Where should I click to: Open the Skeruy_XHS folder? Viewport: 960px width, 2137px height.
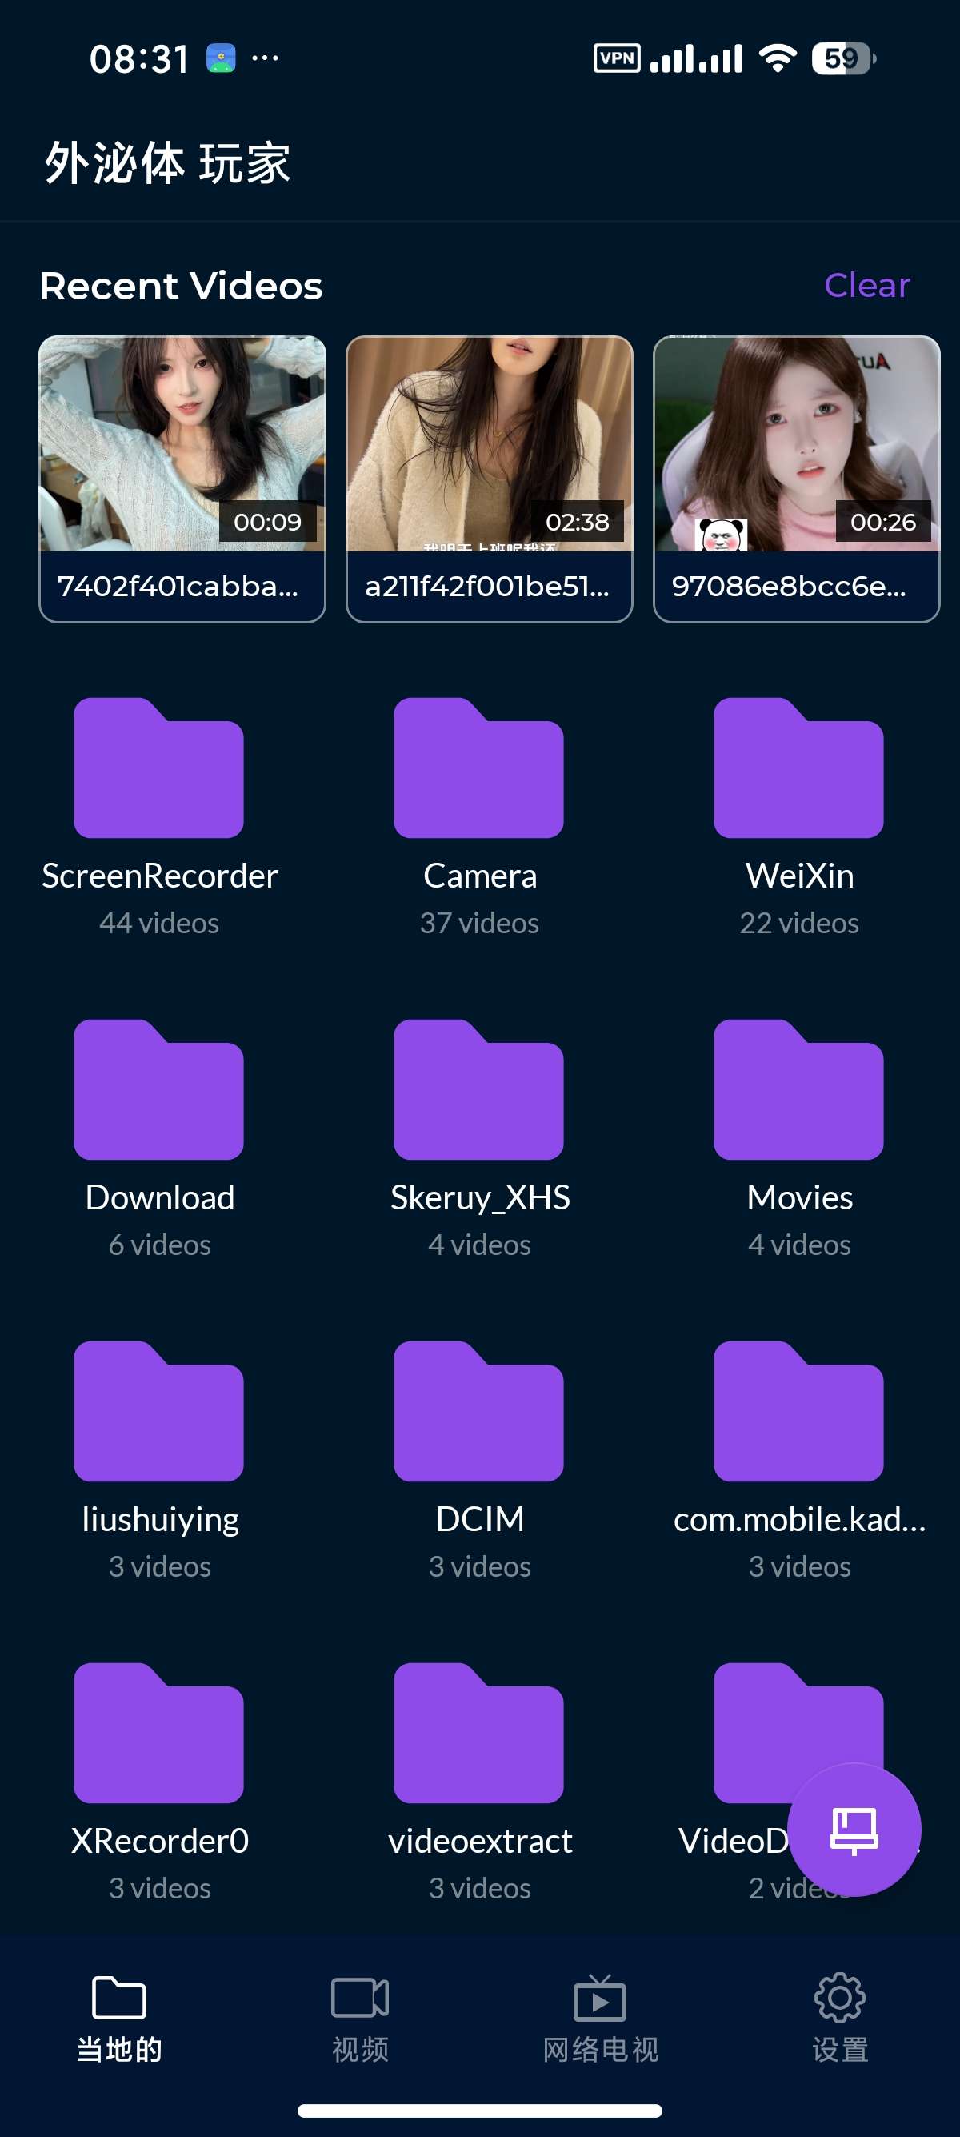pos(479,1089)
